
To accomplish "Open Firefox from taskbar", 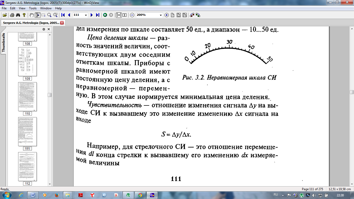I will (56, 195).
